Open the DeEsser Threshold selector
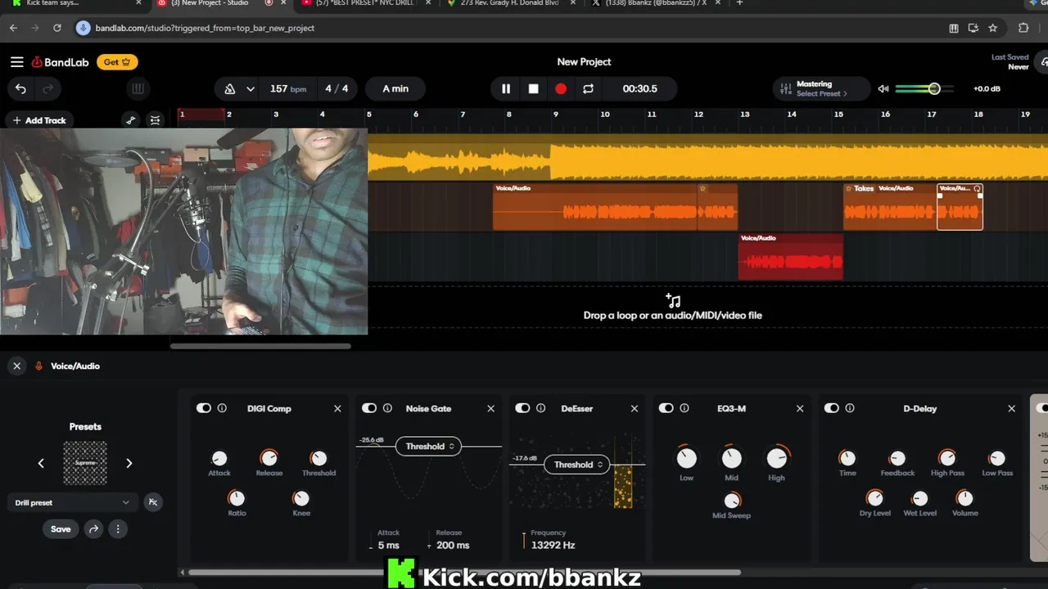Image resolution: width=1048 pixels, height=589 pixels. coord(576,465)
